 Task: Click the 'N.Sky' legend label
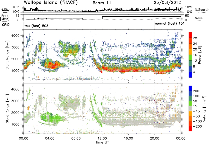click(5, 10)
